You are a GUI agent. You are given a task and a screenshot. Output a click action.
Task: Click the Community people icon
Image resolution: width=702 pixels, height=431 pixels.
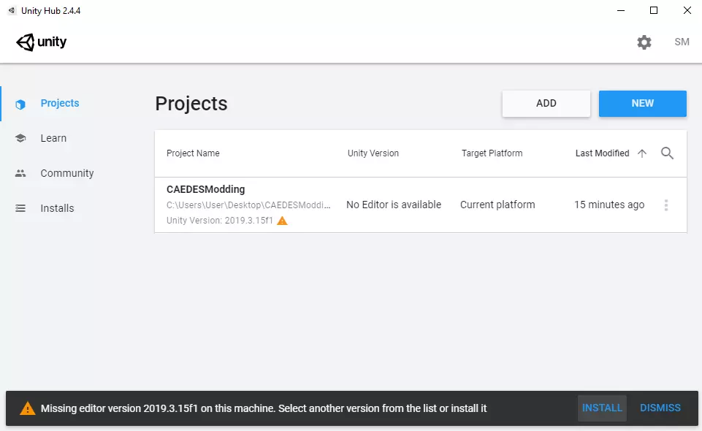tap(20, 173)
